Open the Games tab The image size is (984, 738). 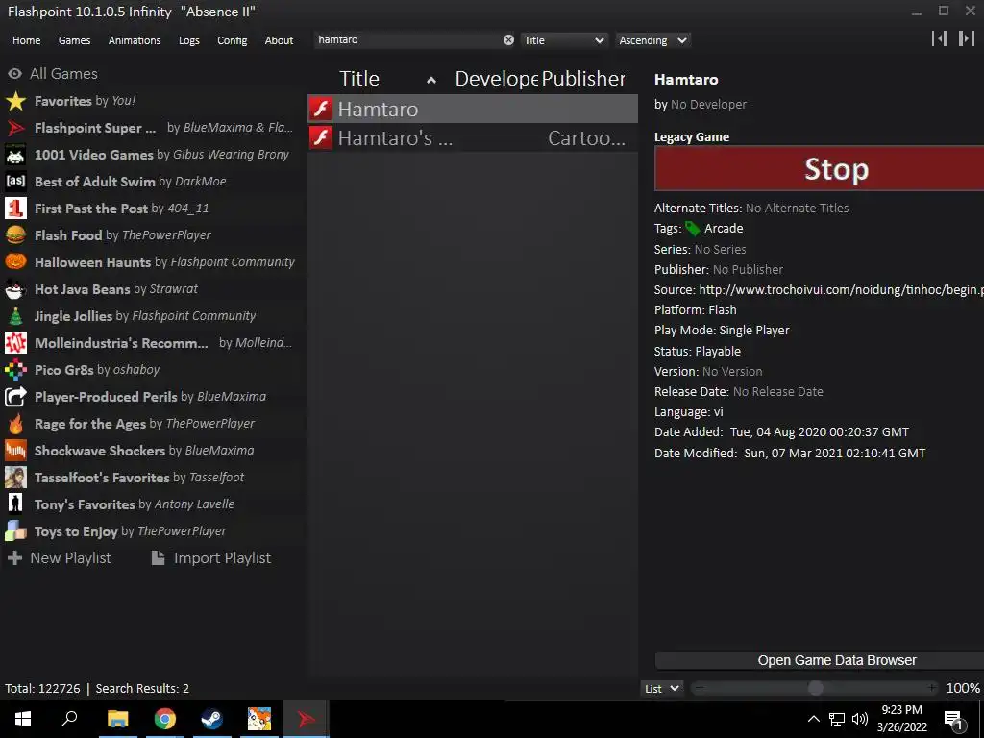tap(74, 40)
